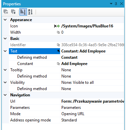Select Defining method under Visibility

(x=32, y=89)
